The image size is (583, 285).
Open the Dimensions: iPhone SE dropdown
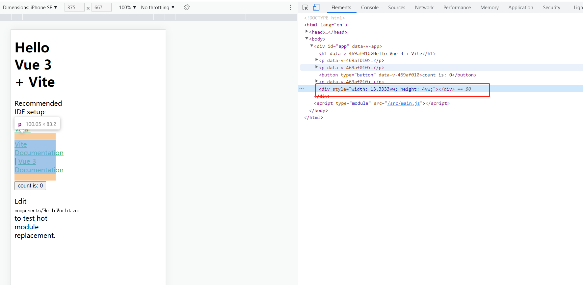[30, 7]
